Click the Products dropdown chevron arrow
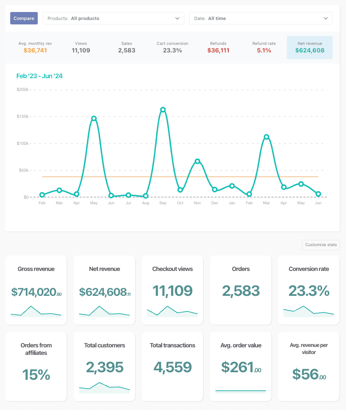346x410 pixels. [x=177, y=18]
